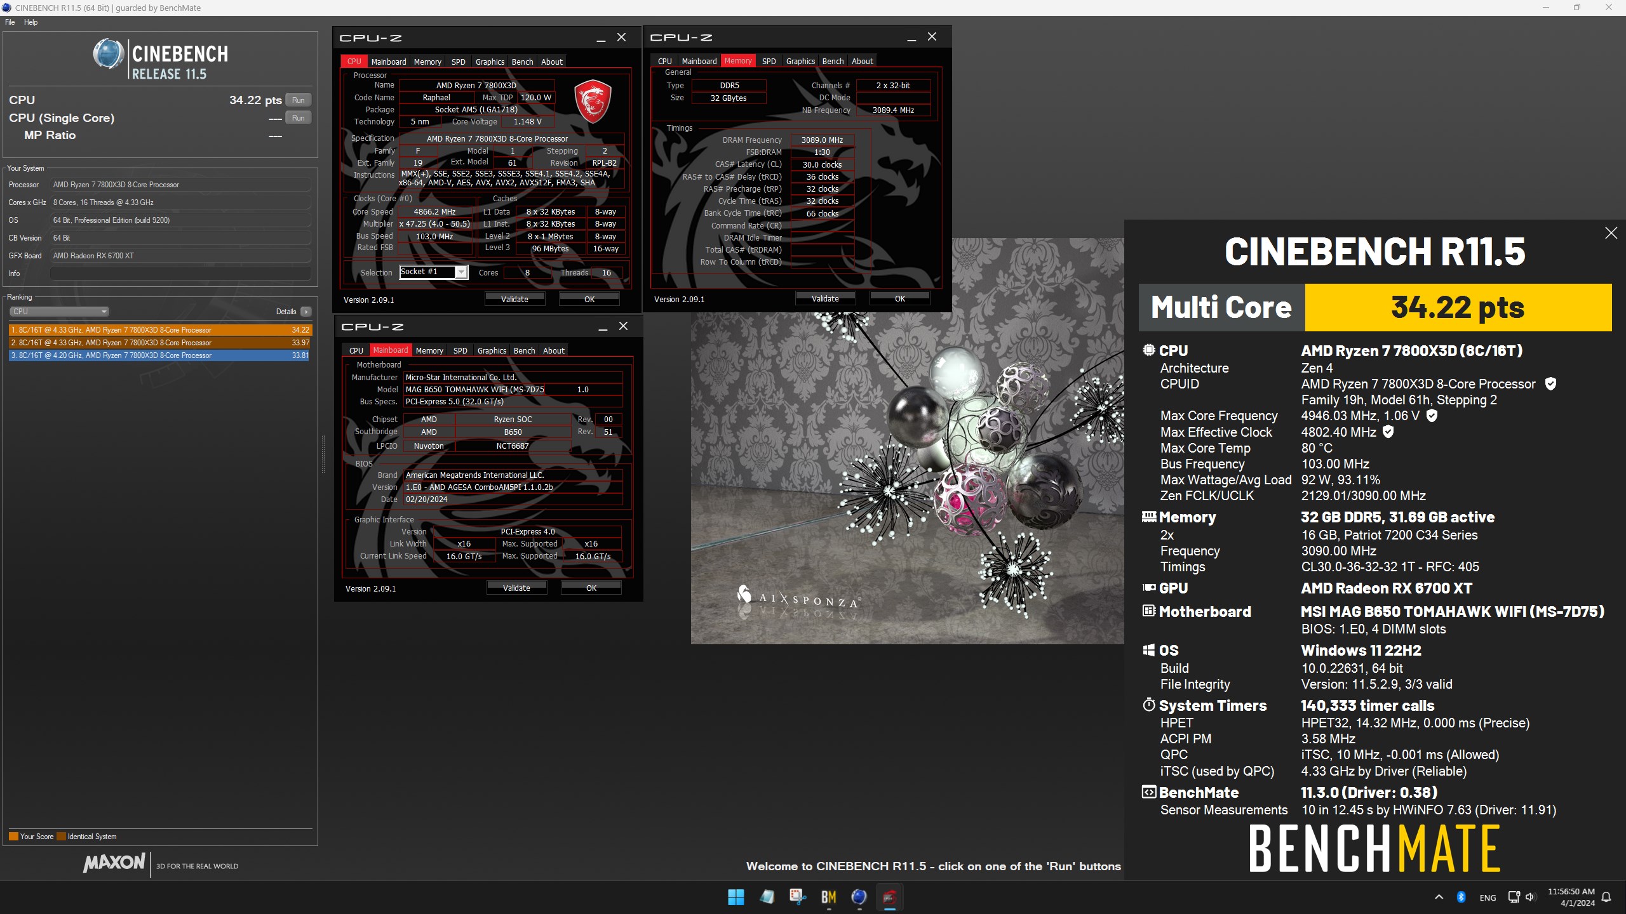Click the Bluetooth tray icon

coord(1461,897)
